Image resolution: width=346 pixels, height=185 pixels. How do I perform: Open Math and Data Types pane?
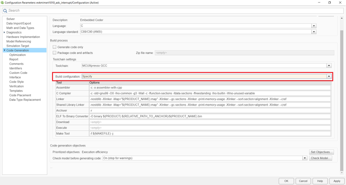(x=20, y=28)
